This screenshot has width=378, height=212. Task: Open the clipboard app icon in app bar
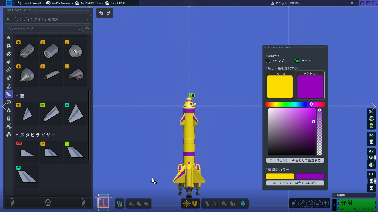click(x=294, y=203)
